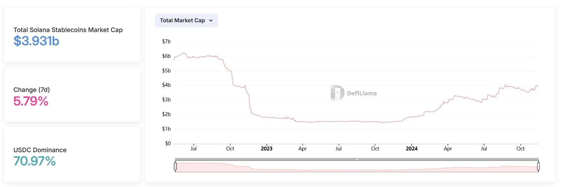Click the pink mini-chart area in range selector
This screenshot has height=187, width=562.
357,167
